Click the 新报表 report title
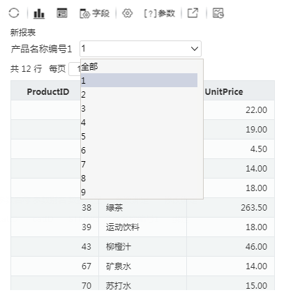Viewport: 293px width, 302px height. [x=23, y=33]
